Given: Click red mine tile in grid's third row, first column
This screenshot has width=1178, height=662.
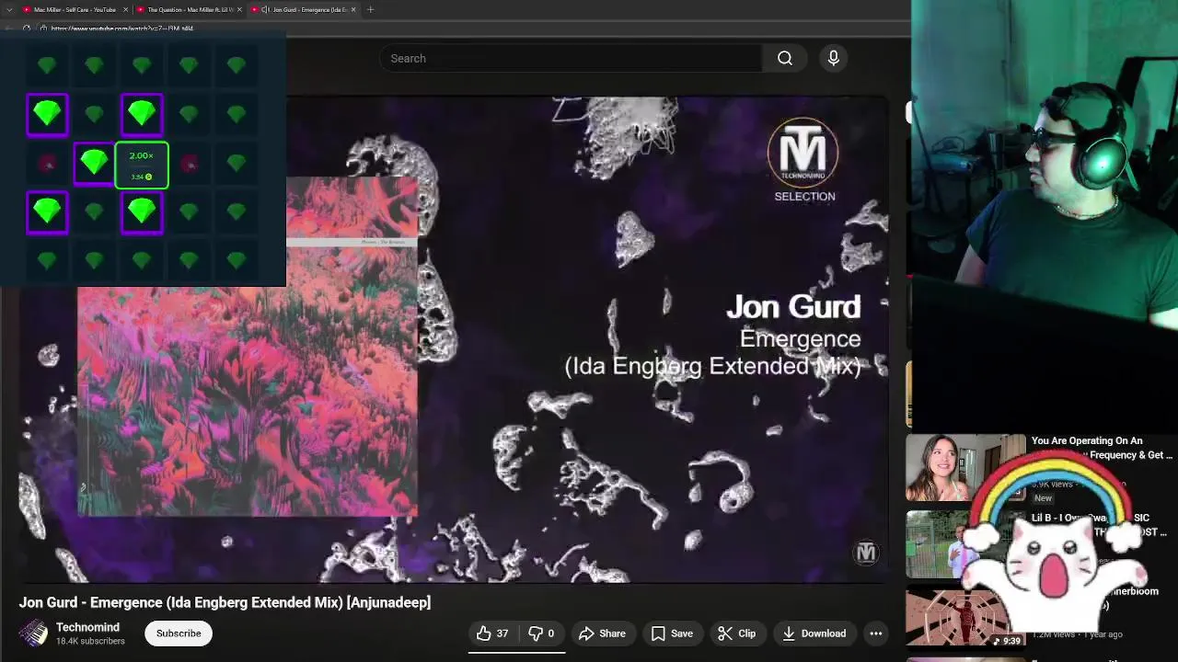Looking at the screenshot, I should (x=47, y=164).
